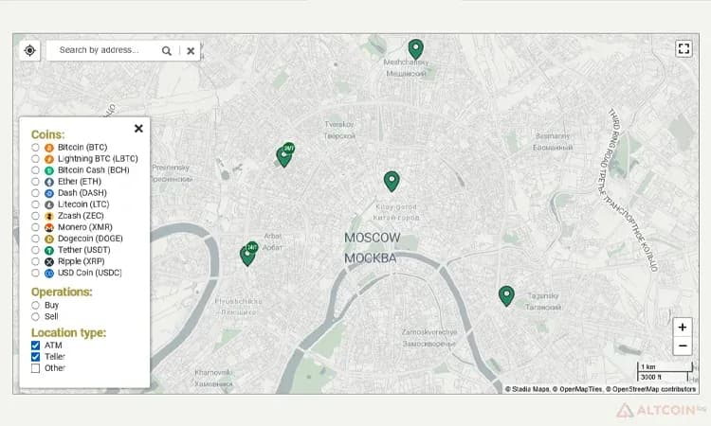Open the marker near Tagansky

click(x=506, y=296)
